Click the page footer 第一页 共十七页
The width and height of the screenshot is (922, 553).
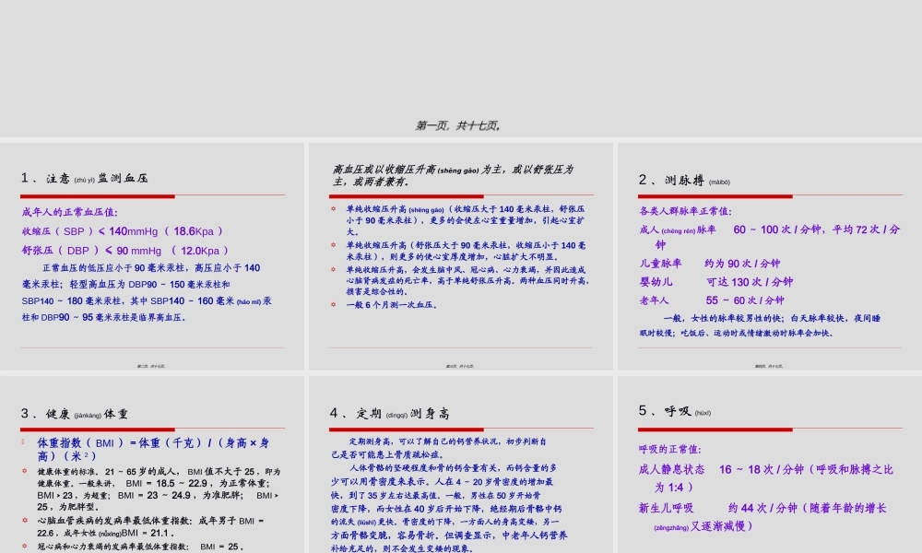pyautogui.click(x=460, y=123)
